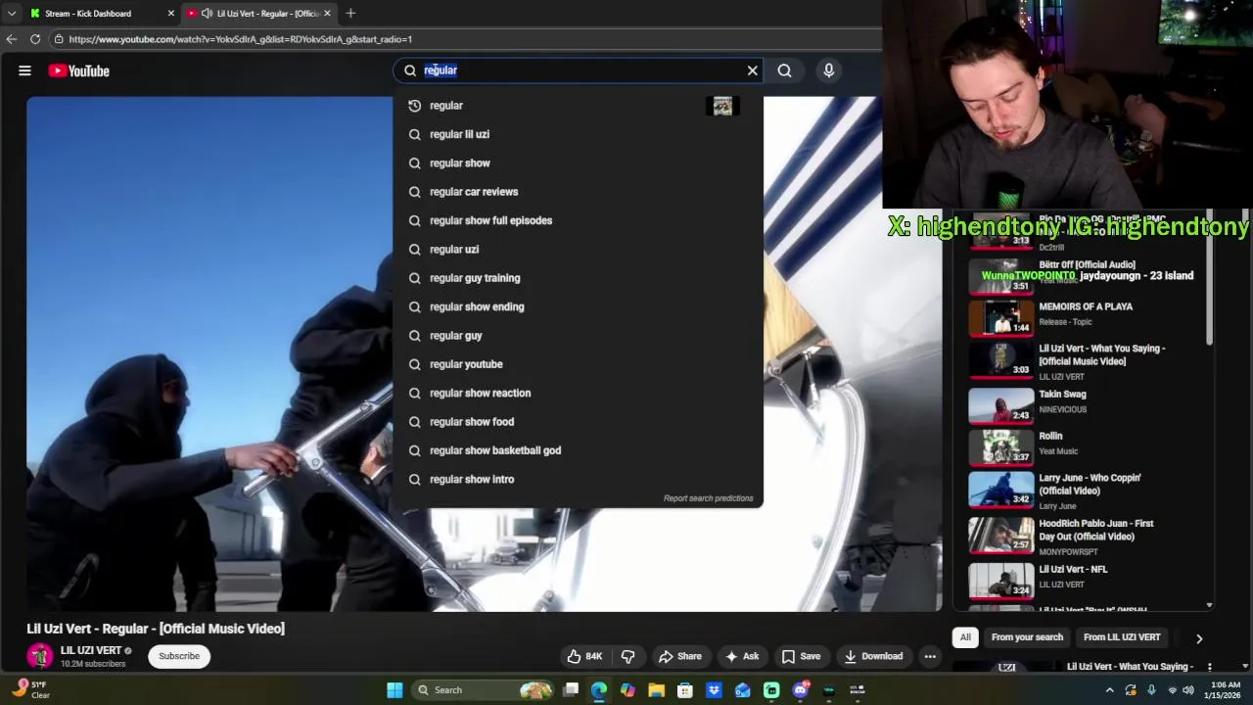Close the Lil Uzi Vert YouTube tab
The image size is (1253, 705).
click(327, 14)
